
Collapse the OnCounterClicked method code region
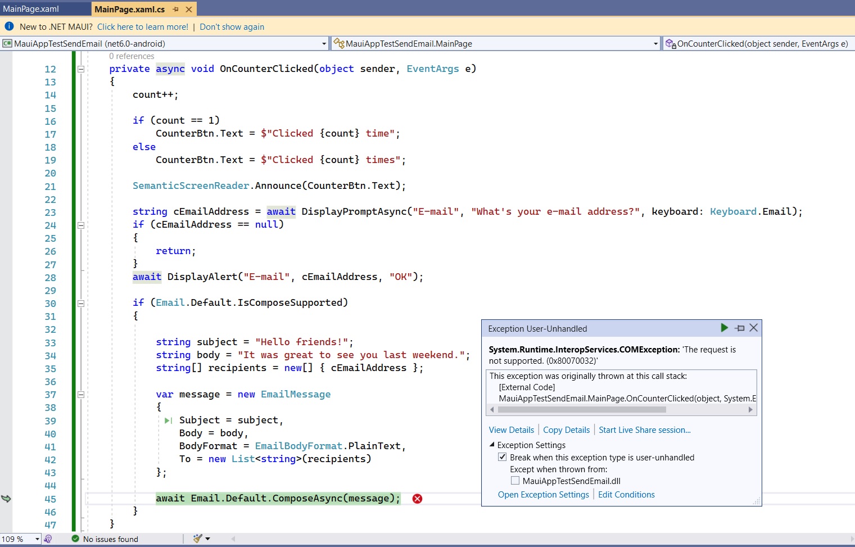coord(80,69)
